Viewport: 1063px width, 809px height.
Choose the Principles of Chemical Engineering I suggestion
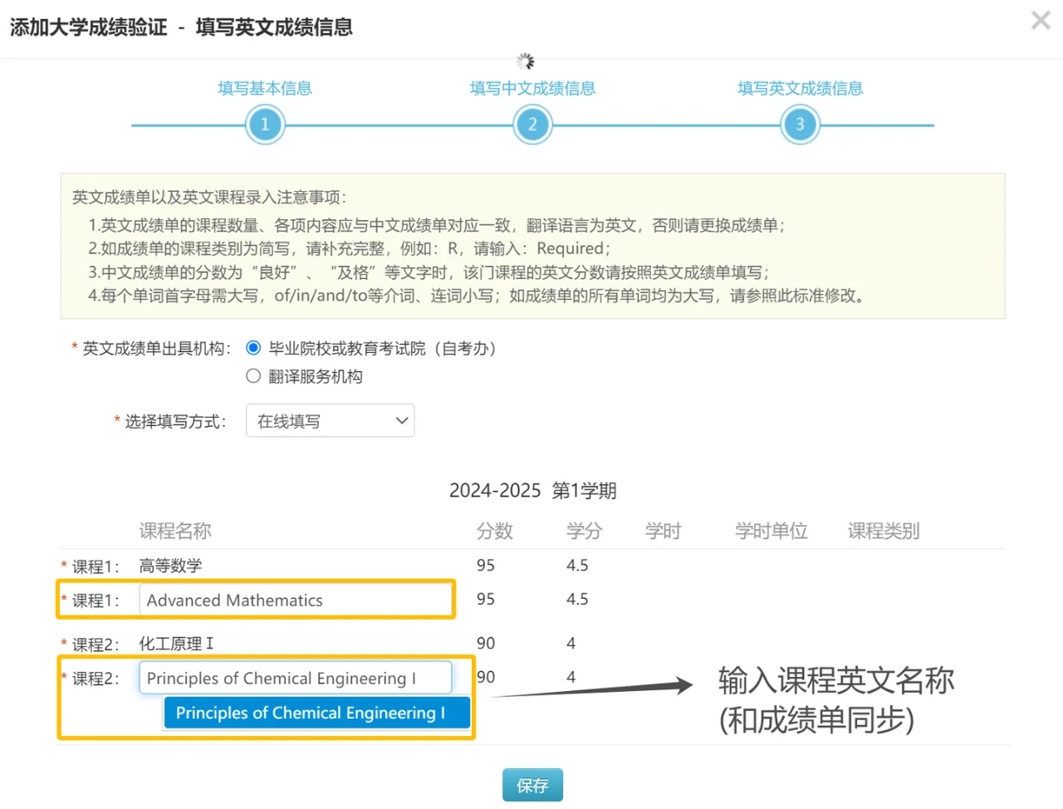[316, 713]
